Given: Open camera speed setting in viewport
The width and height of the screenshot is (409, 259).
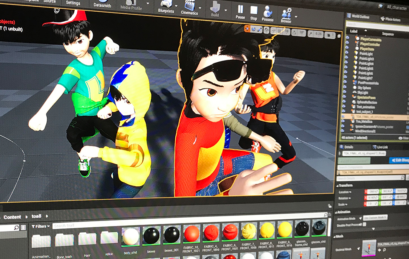Looking at the screenshot, I should (330, 35).
